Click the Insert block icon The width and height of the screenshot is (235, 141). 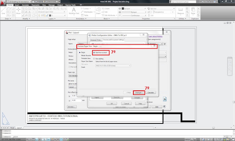point(98,11)
